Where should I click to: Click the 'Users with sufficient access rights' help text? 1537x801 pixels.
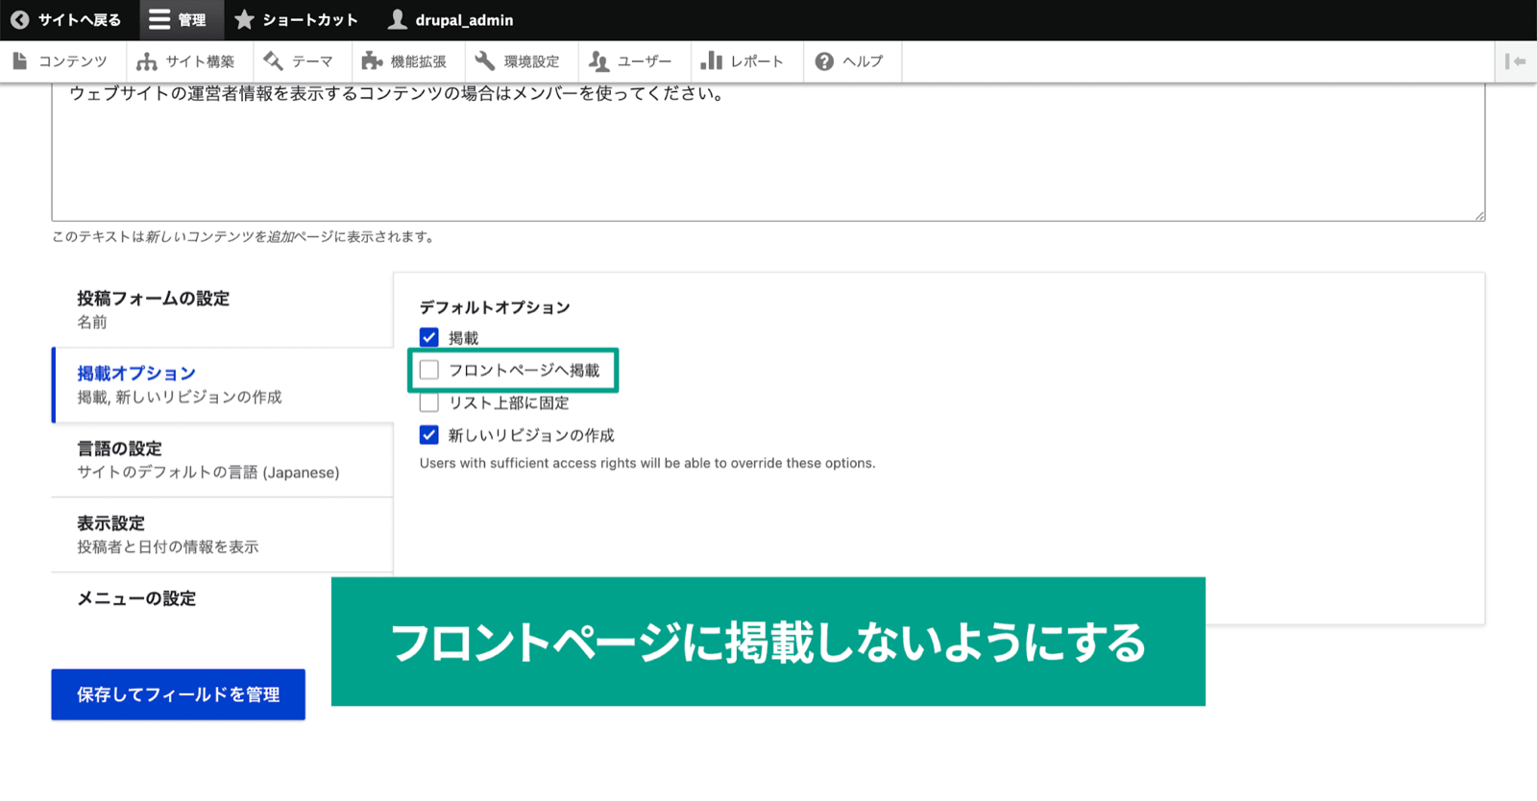(647, 463)
